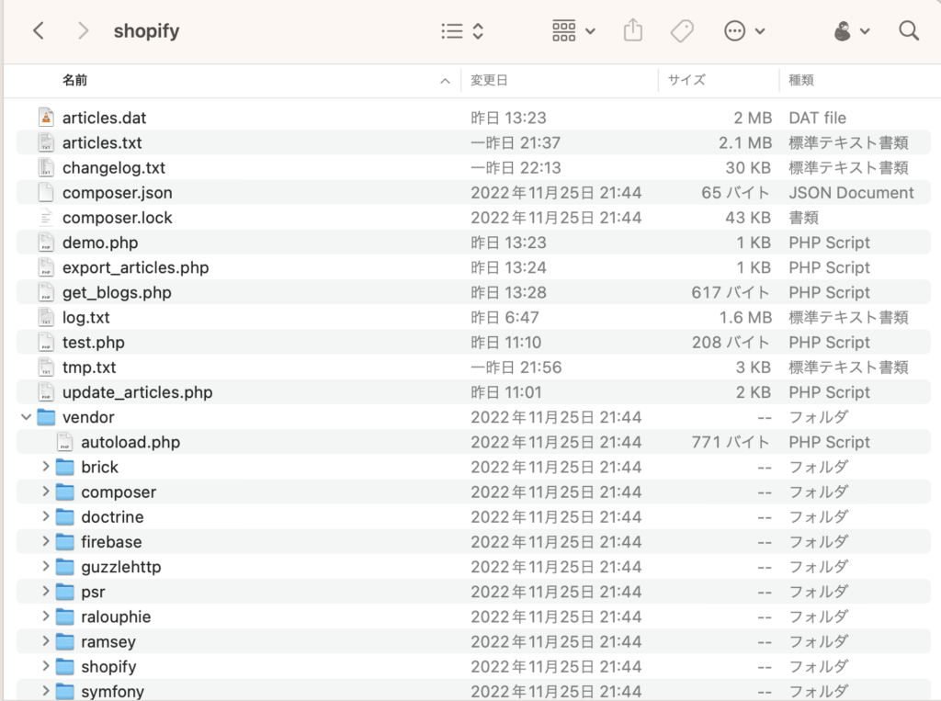Expand the firebase folder
The height and width of the screenshot is (701, 941).
point(46,541)
